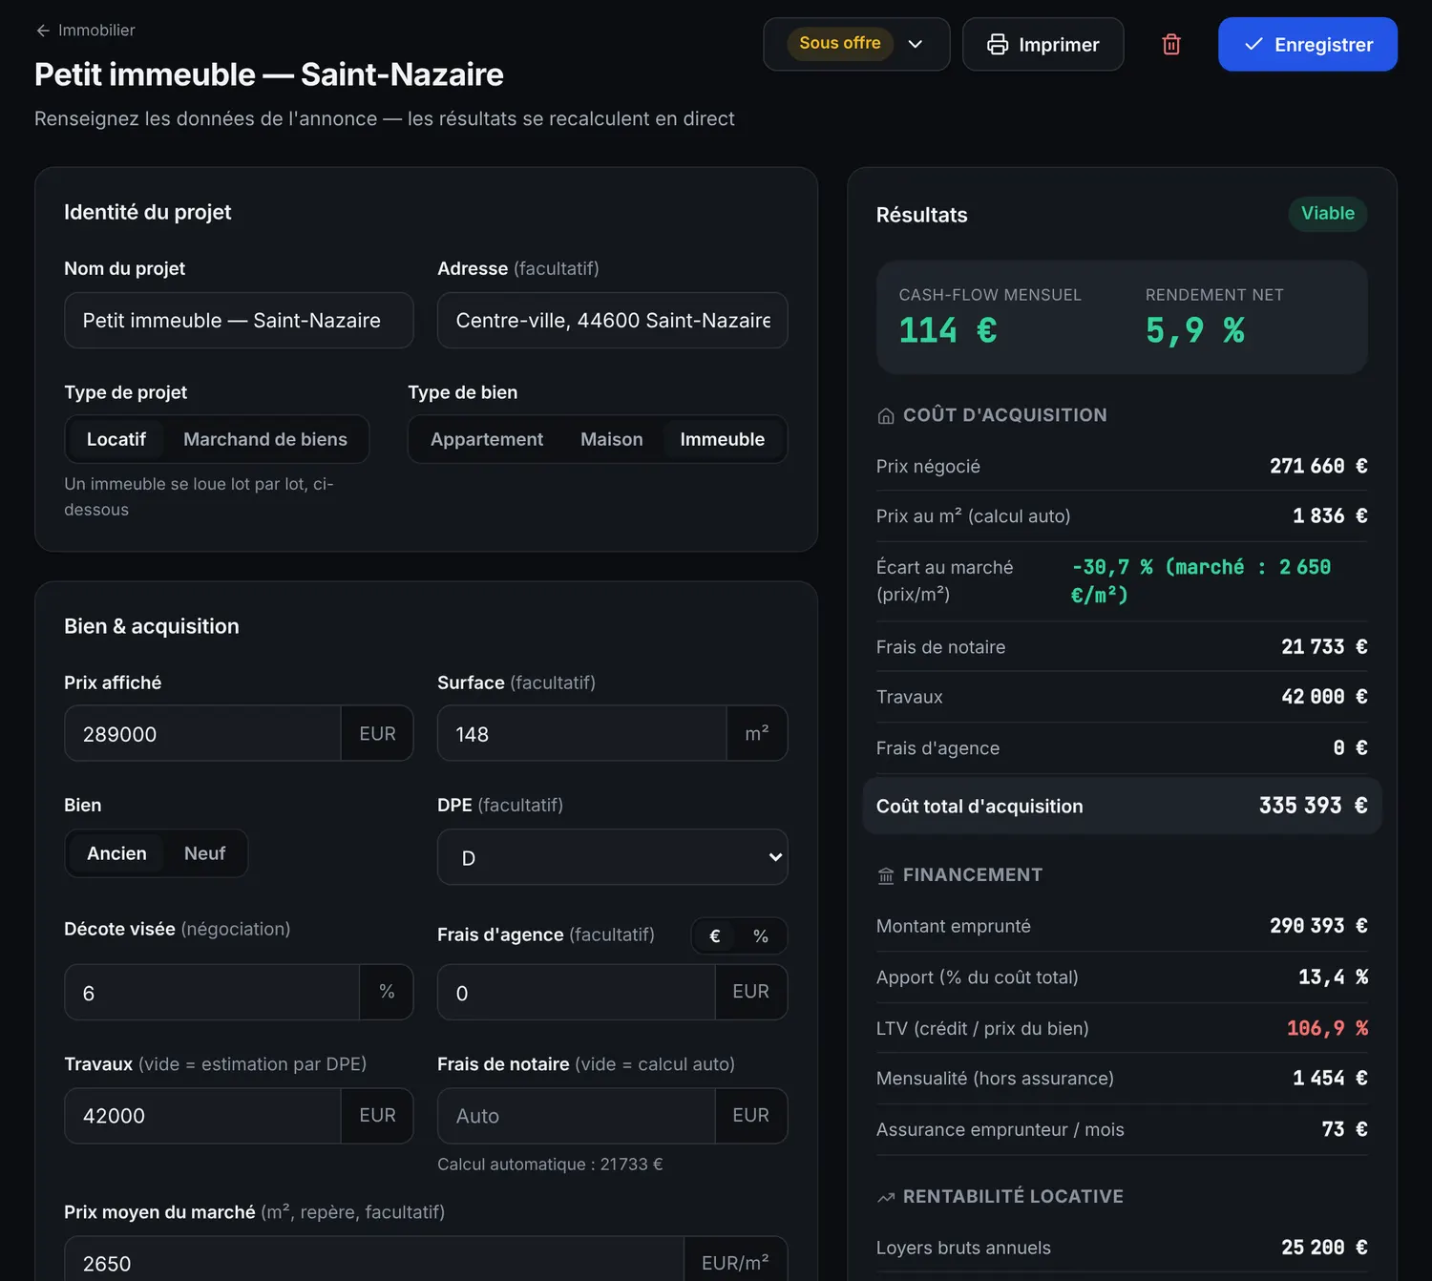Image resolution: width=1432 pixels, height=1281 pixels.
Task: Click the LTV value 106,9 %
Action: [x=1327, y=1028]
